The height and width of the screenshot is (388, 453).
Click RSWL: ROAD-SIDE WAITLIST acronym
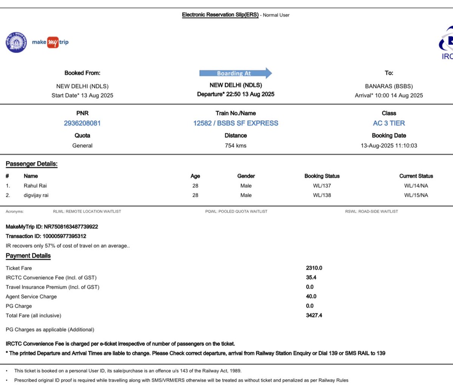pos(371,212)
